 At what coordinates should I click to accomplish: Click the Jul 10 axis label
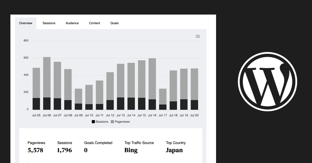pos(89,115)
